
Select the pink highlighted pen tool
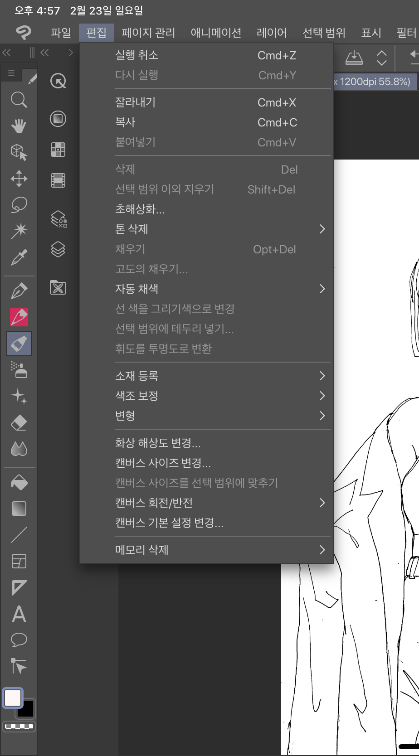(x=19, y=317)
